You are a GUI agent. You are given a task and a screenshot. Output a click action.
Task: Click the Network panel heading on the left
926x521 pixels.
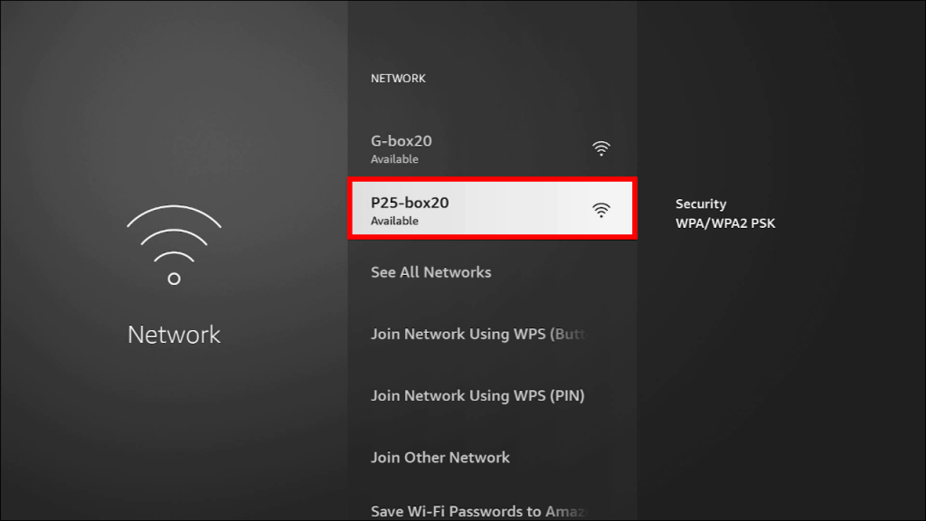(x=174, y=334)
